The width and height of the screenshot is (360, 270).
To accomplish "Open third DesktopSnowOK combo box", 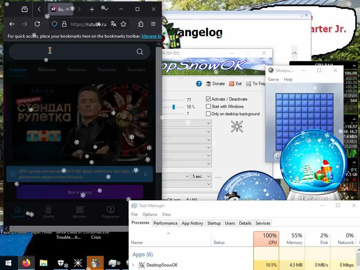I will pyautogui.click(x=187, y=140).
